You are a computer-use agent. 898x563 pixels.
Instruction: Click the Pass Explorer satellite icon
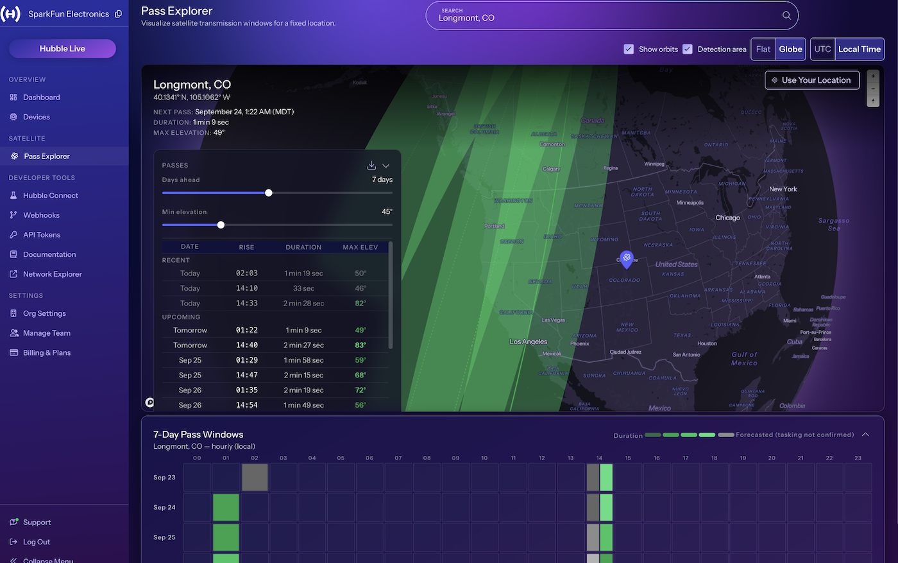tap(15, 156)
